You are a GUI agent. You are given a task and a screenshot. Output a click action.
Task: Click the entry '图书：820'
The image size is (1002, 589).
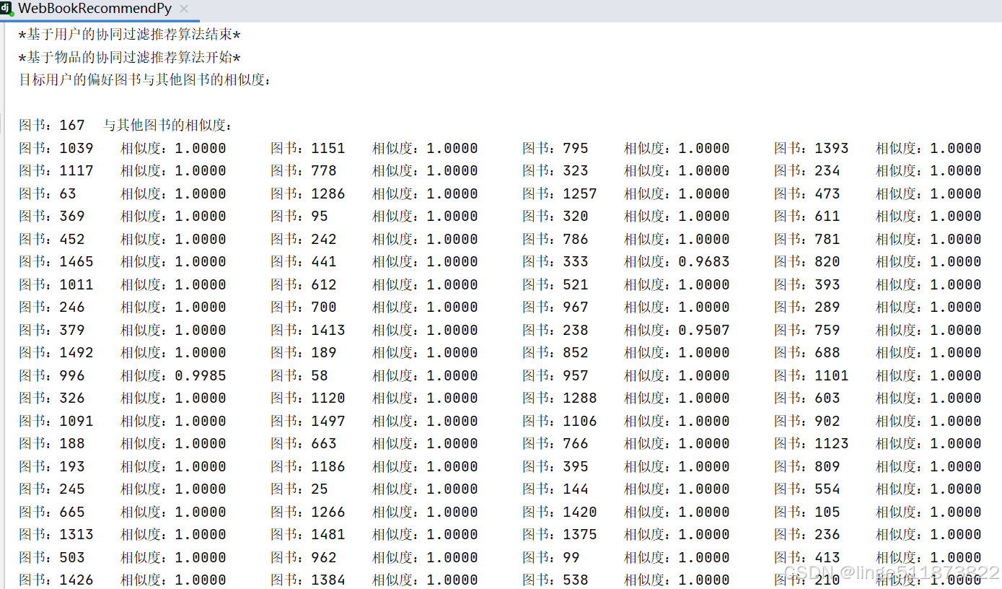click(807, 262)
